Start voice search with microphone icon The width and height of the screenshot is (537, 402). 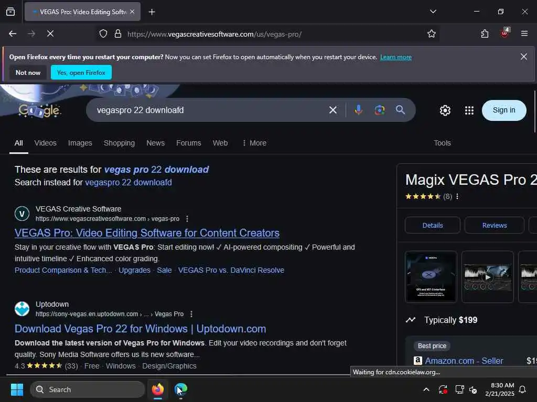pyautogui.click(x=359, y=110)
